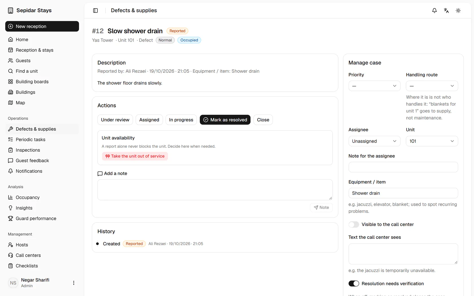Take the unit out of service
This screenshot has width=474, height=296.
pos(135,156)
